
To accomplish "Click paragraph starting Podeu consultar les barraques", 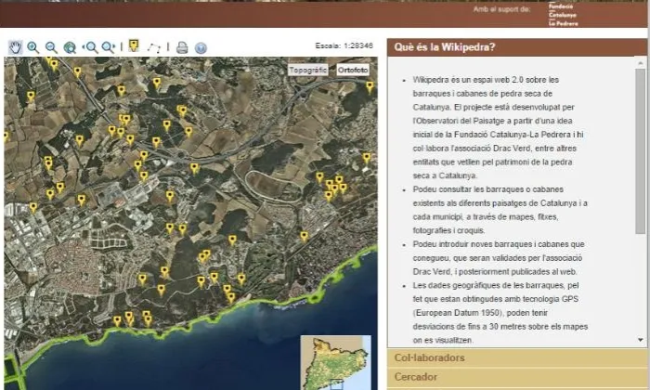I will [500, 210].
